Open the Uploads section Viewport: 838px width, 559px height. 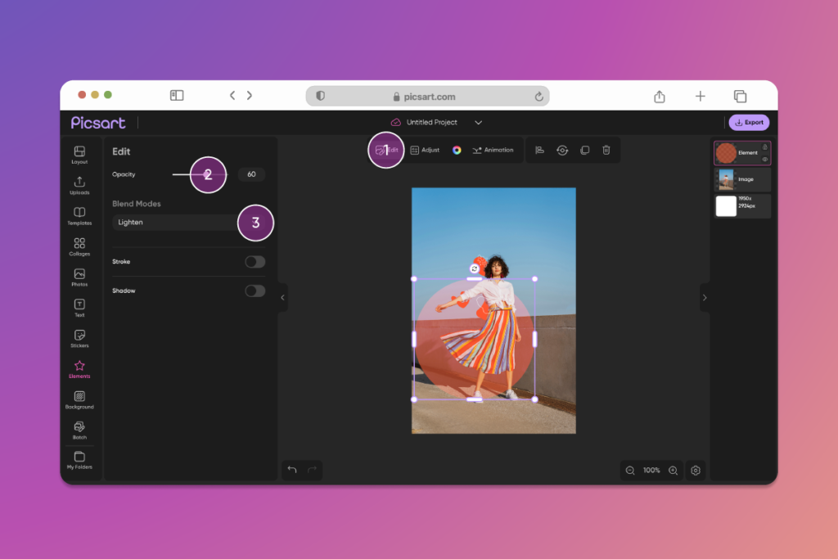tap(79, 185)
